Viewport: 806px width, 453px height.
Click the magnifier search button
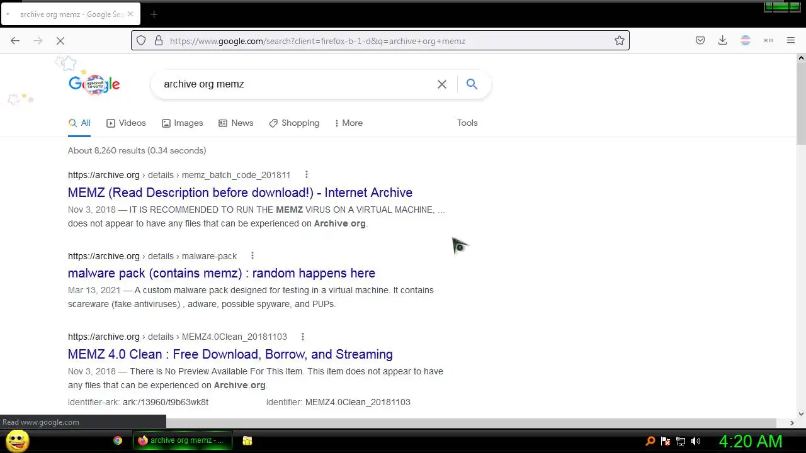coord(472,84)
